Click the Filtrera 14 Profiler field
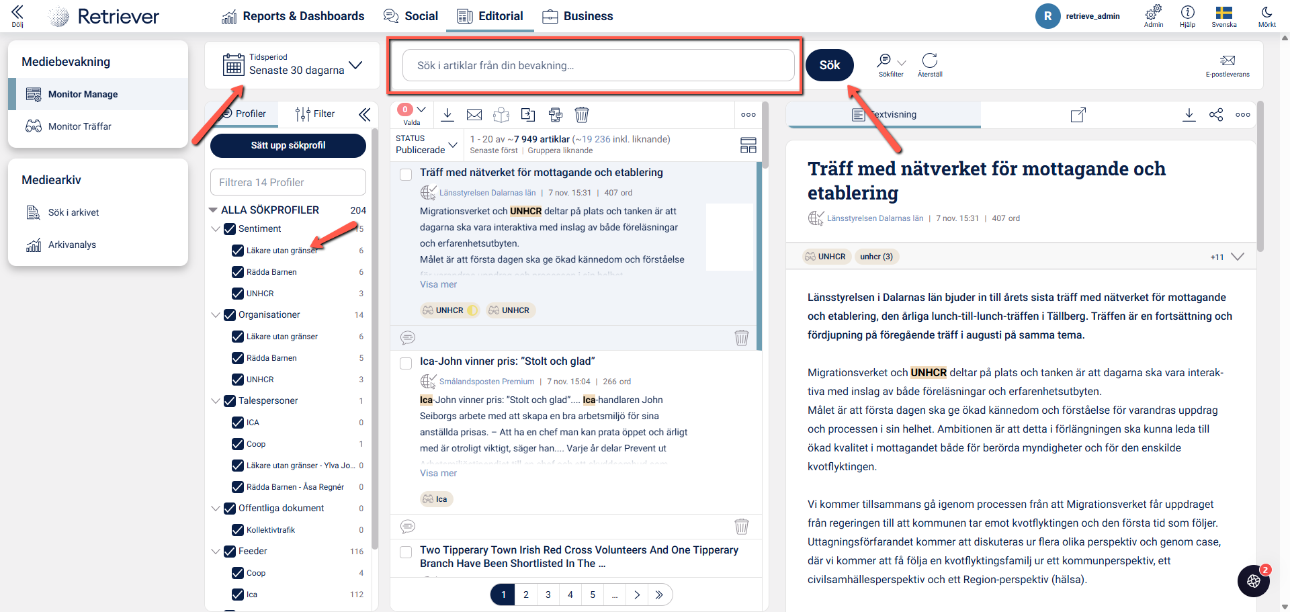Image resolution: width=1290 pixels, height=612 pixels. tap(288, 183)
